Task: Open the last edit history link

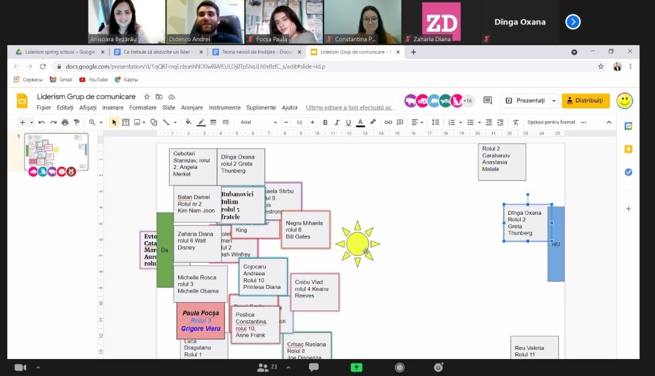Action: click(x=349, y=108)
